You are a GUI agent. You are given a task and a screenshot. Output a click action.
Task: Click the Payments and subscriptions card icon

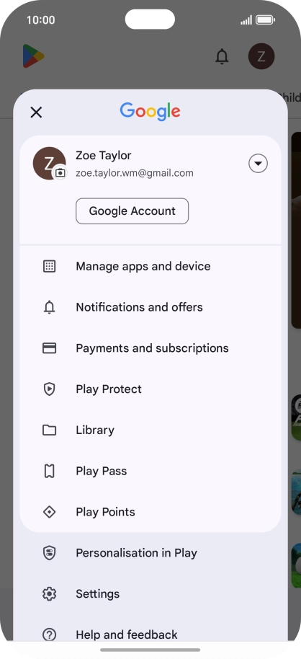[x=50, y=348]
